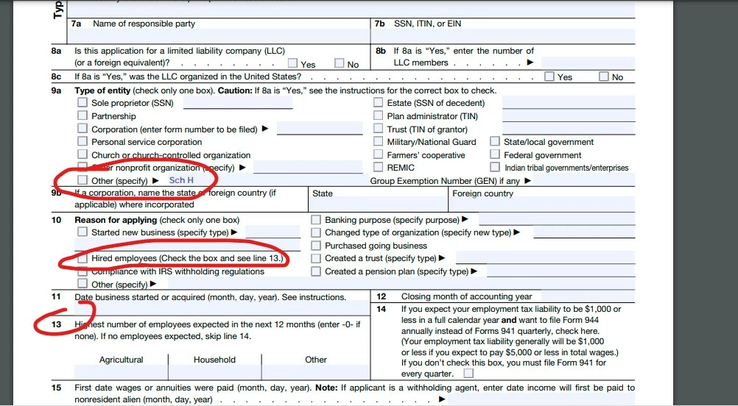Click Created a pension plan type field
This screenshot has width=738, height=406.
pyautogui.click(x=561, y=271)
